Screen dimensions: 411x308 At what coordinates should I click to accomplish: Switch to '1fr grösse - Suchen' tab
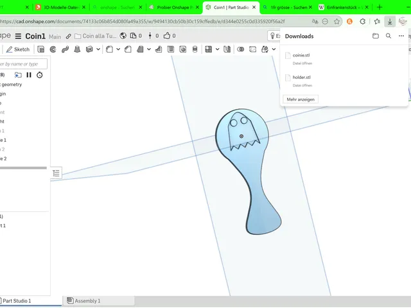[x=288, y=7]
